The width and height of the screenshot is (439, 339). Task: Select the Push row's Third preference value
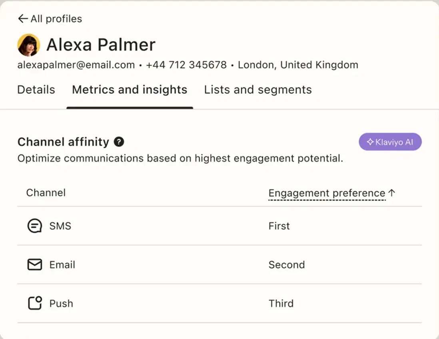pyautogui.click(x=281, y=303)
